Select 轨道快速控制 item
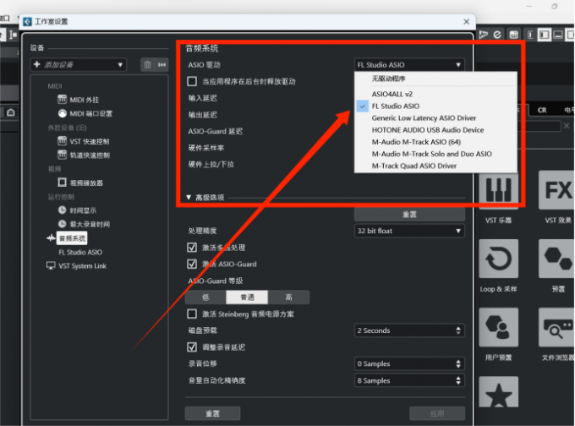The image size is (575, 426). click(90, 156)
